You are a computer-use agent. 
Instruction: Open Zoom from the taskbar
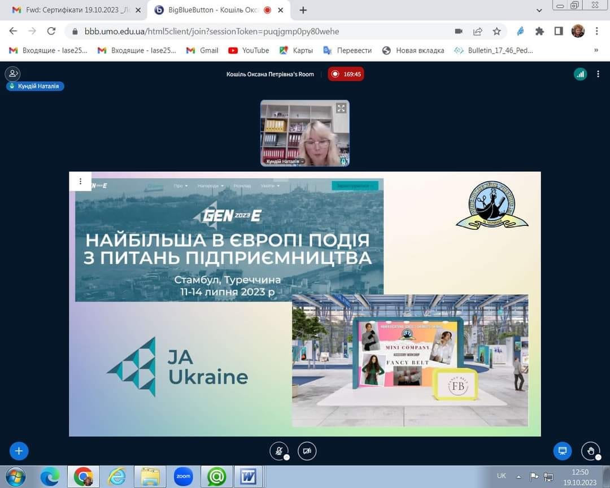click(x=183, y=477)
